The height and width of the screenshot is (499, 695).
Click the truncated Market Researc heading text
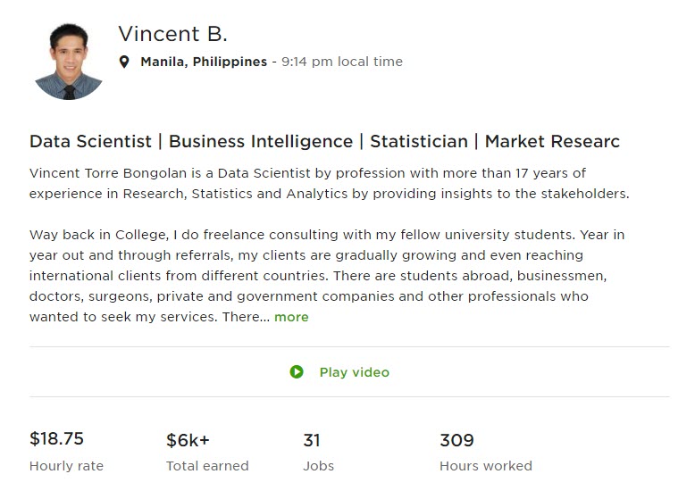coord(552,141)
